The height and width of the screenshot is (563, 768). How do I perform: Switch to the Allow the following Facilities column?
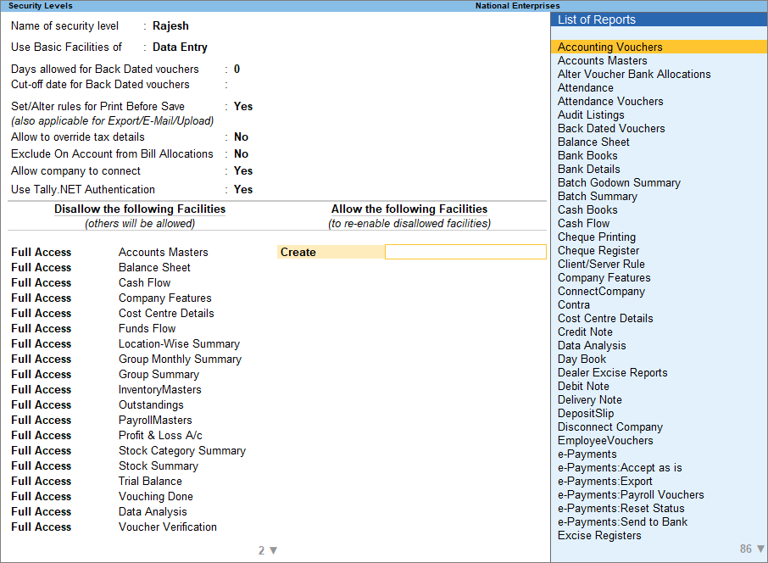point(409,209)
